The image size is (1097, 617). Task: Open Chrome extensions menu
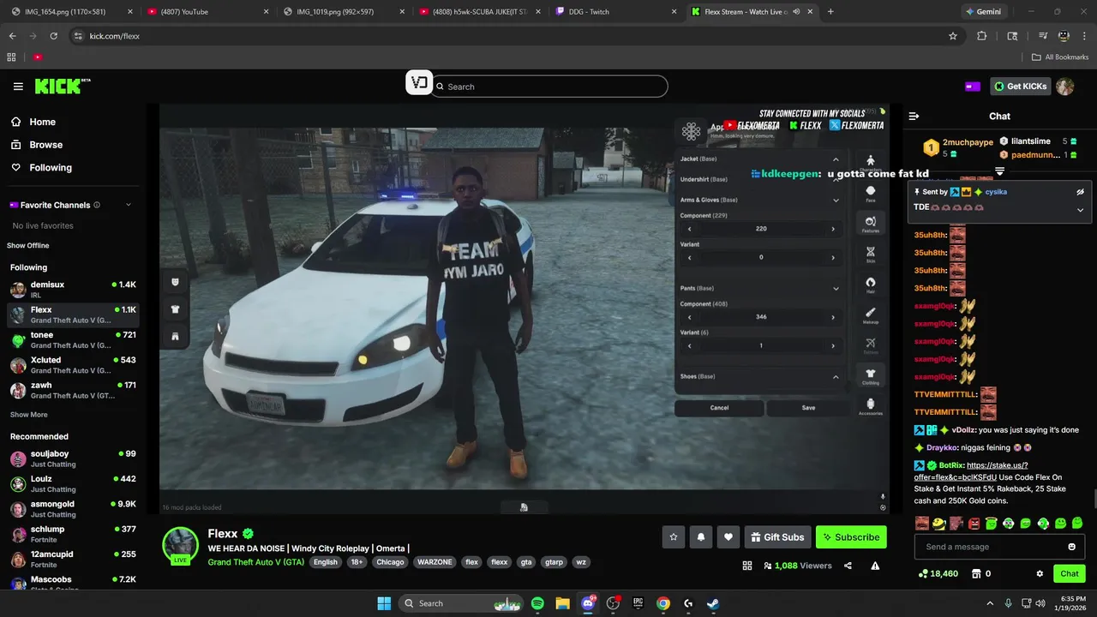click(982, 36)
